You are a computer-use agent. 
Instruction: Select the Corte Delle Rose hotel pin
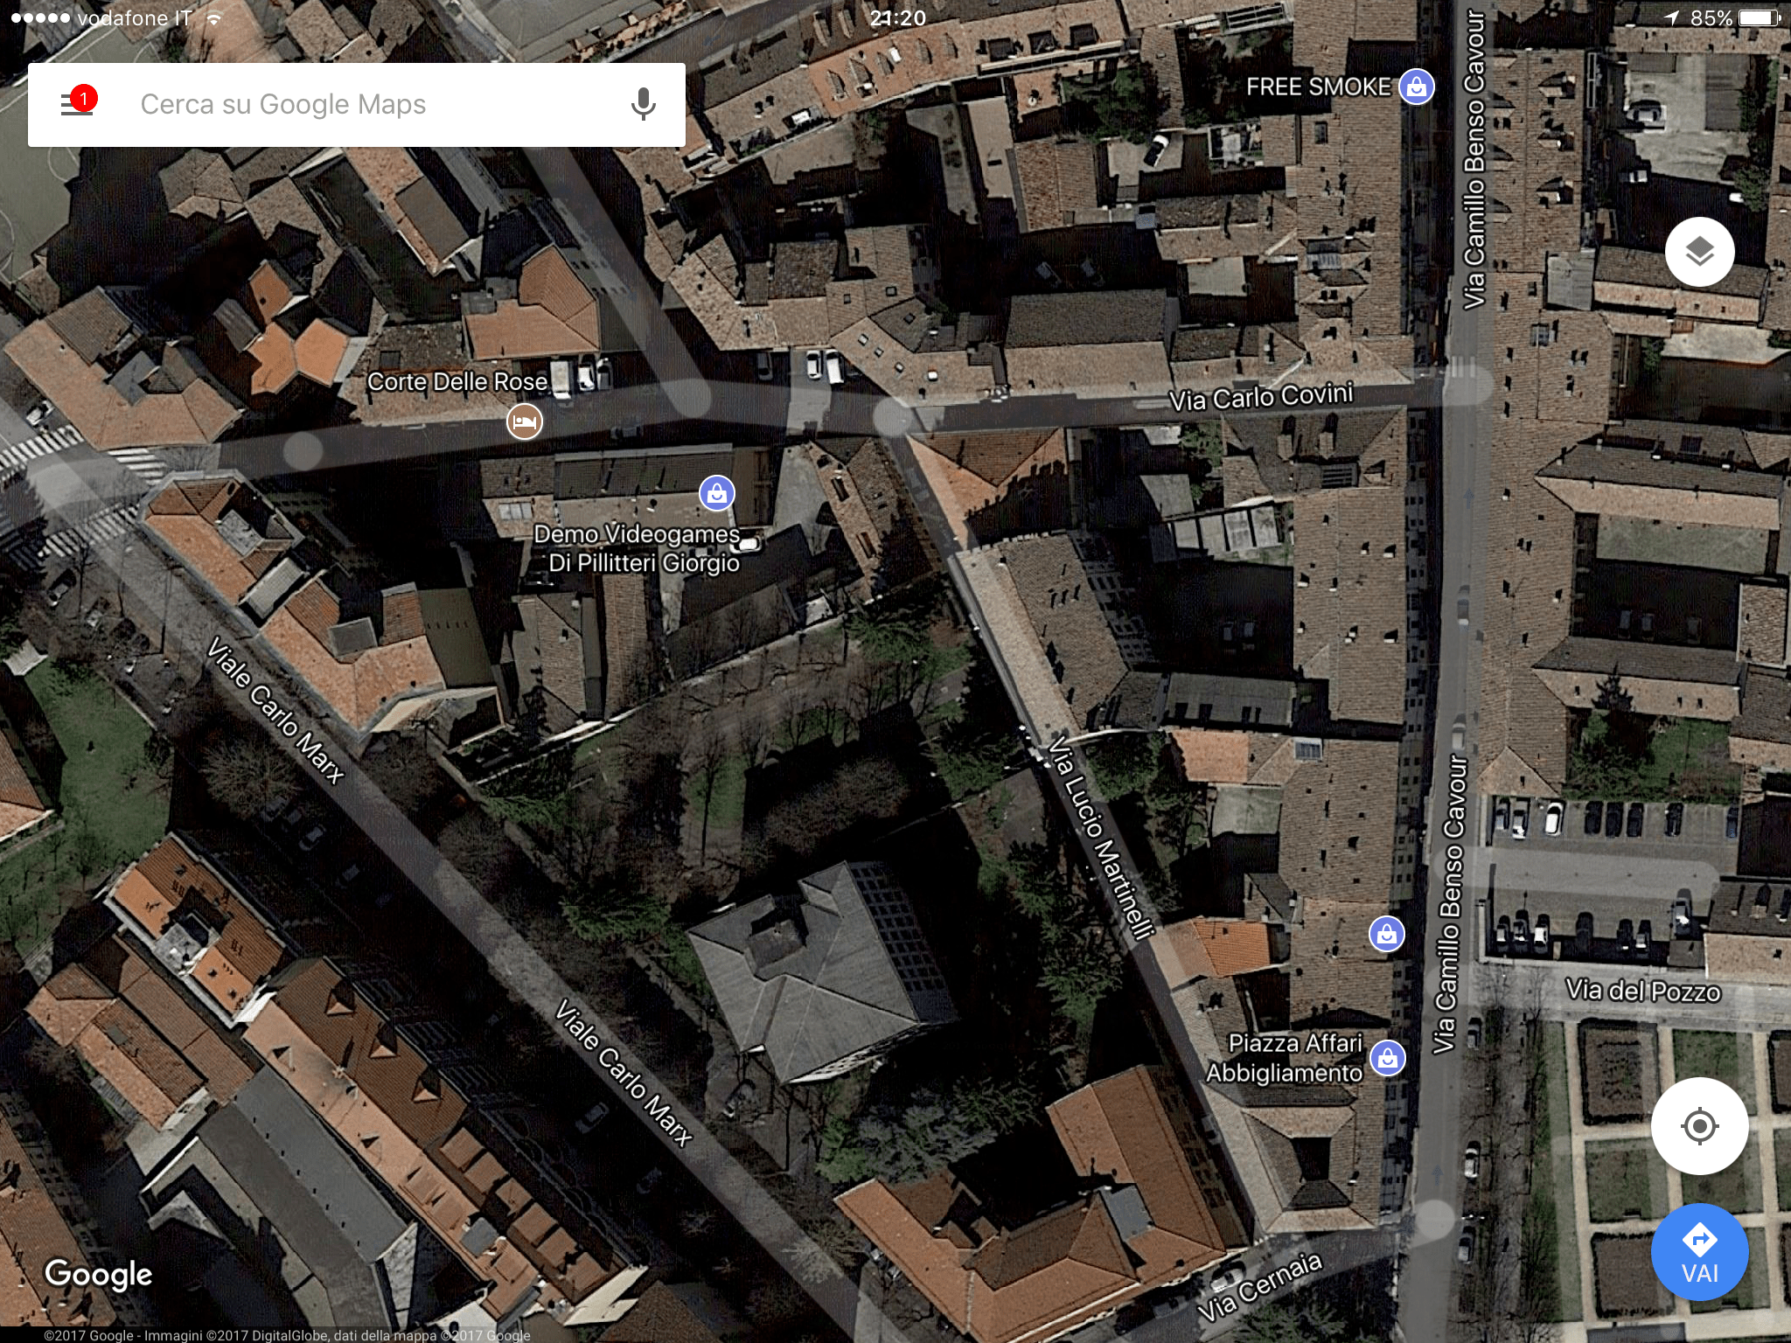click(525, 421)
